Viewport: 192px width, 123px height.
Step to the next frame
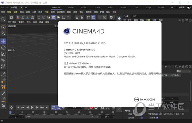pos(37,107)
